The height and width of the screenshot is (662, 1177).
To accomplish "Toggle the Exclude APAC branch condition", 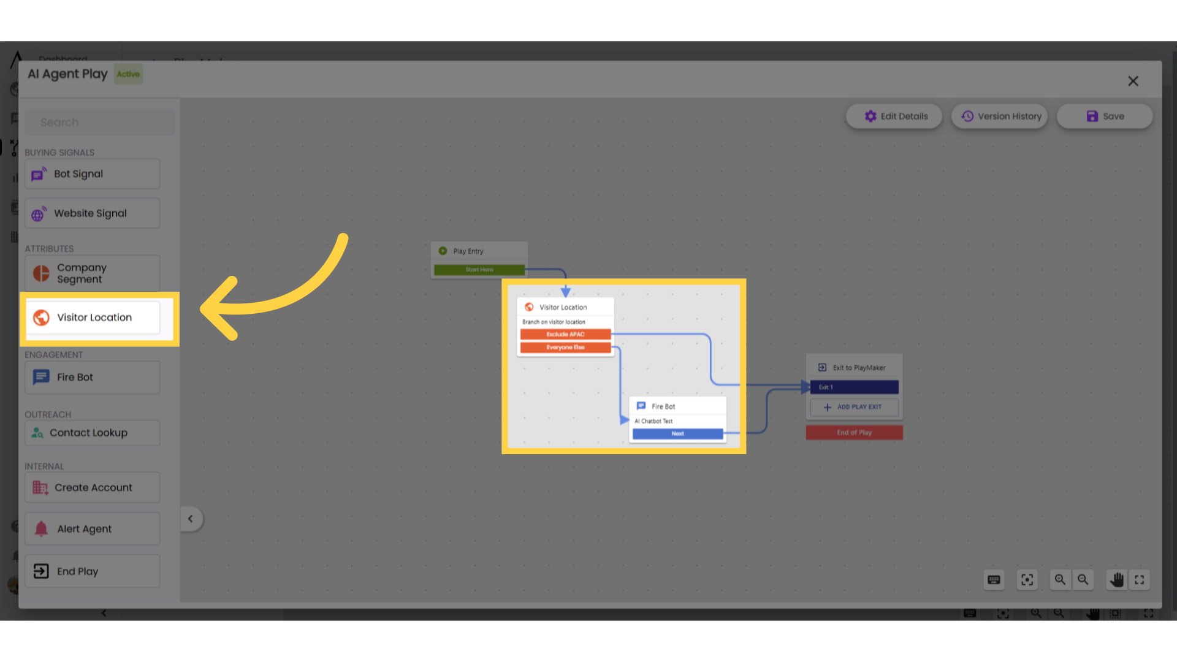I will (x=566, y=334).
